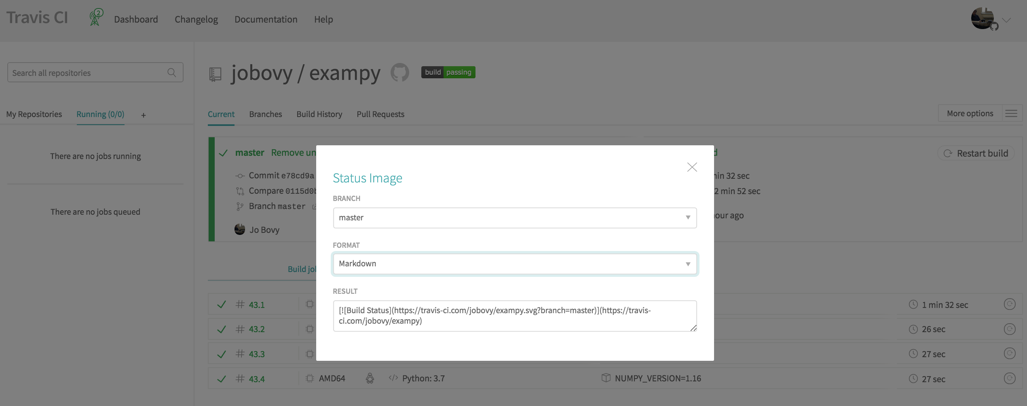Open the Help menu item
1027x406 pixels.
click(x=323, y=19)
